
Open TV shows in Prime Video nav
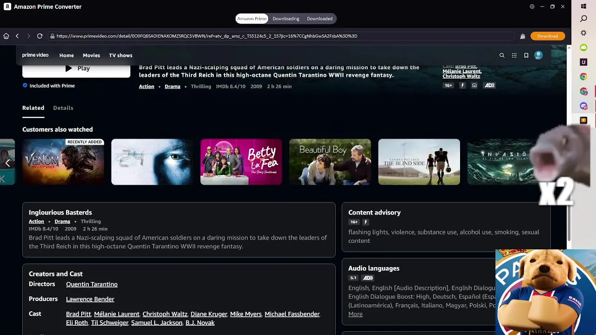[121, 55]
